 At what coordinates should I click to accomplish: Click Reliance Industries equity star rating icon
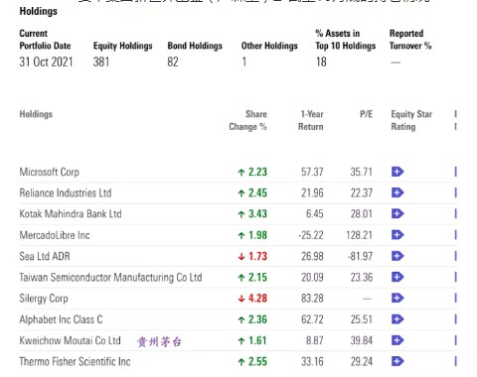tap(397, 192)
